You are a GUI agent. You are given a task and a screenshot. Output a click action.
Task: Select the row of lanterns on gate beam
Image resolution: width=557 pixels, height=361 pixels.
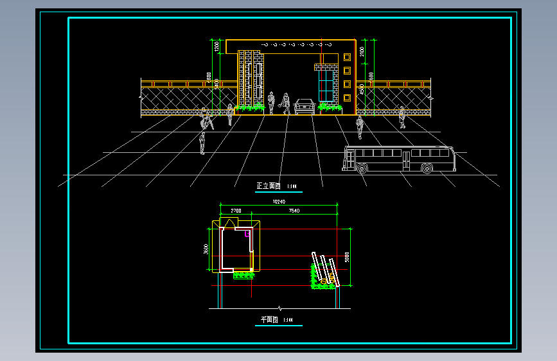297,45
